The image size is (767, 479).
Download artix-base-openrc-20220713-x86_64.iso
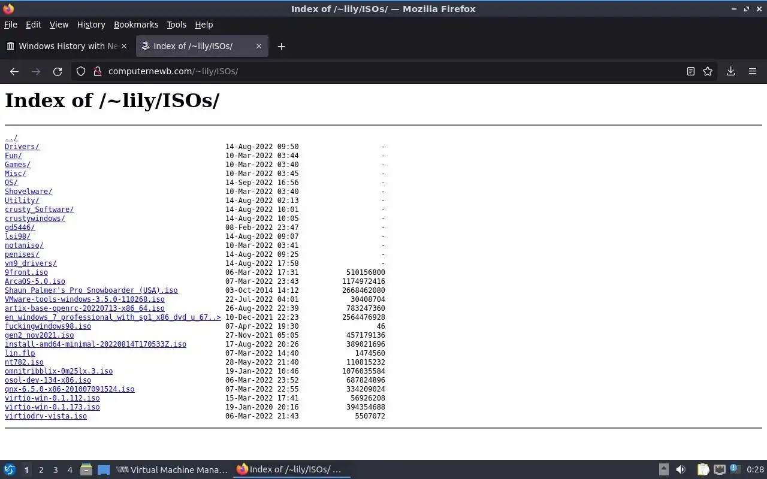(x=84, y=308)
